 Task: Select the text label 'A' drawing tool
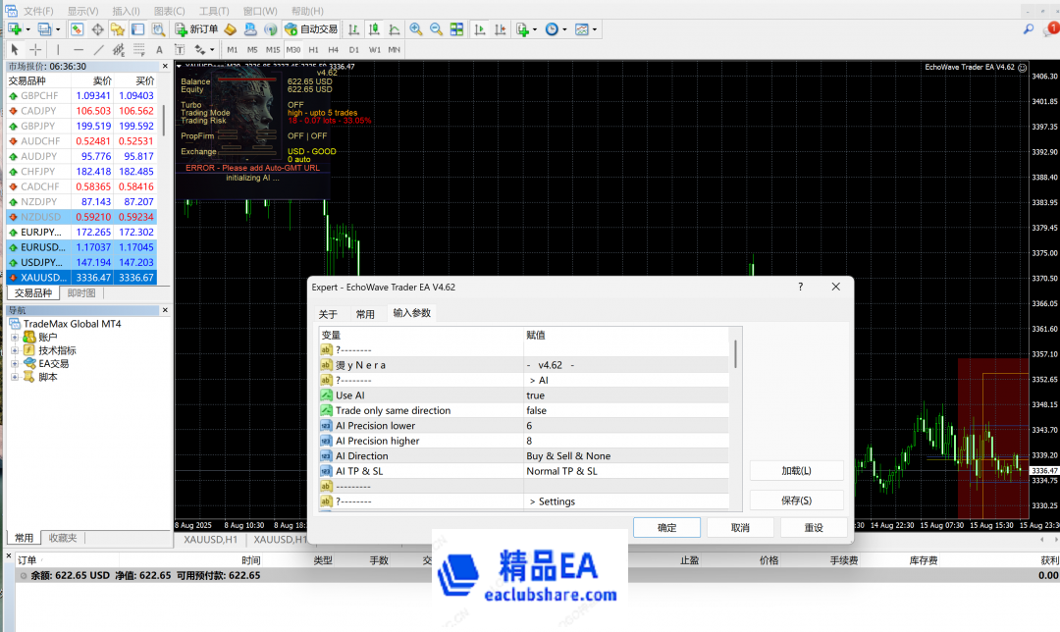pyautogui.click(x=161, y=49)
